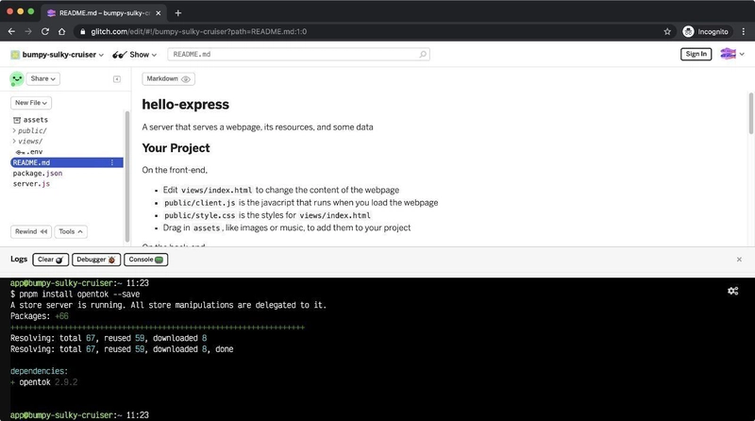Click the 'pnpm install opentok --save' terminal line
Image resolution: width=755 pixels, height=421 pixels.
pos(75,295)
